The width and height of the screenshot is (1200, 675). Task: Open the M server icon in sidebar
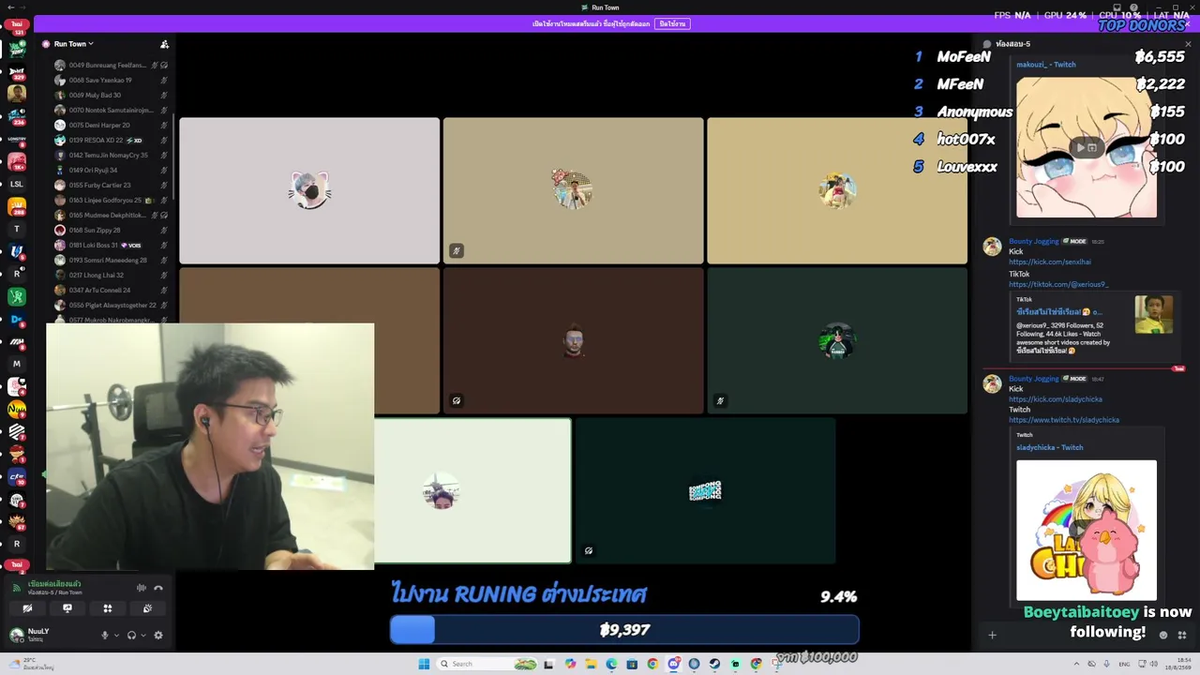coord(16,364)
